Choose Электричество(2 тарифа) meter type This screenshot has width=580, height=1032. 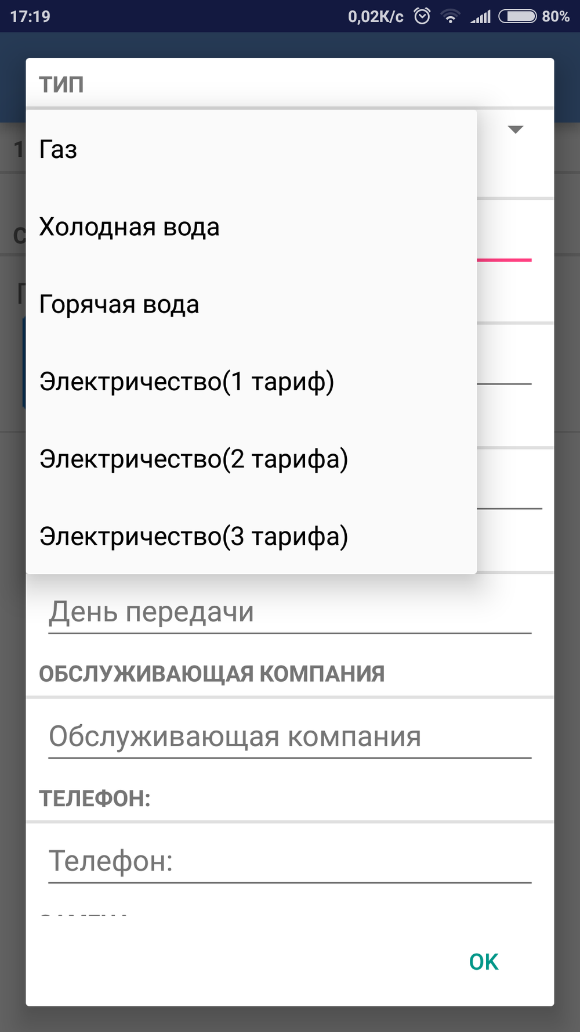pyautogui.click(x=194, y=459)
